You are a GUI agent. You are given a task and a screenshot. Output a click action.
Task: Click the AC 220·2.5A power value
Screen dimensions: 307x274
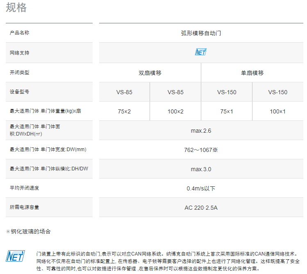(201, 208)
